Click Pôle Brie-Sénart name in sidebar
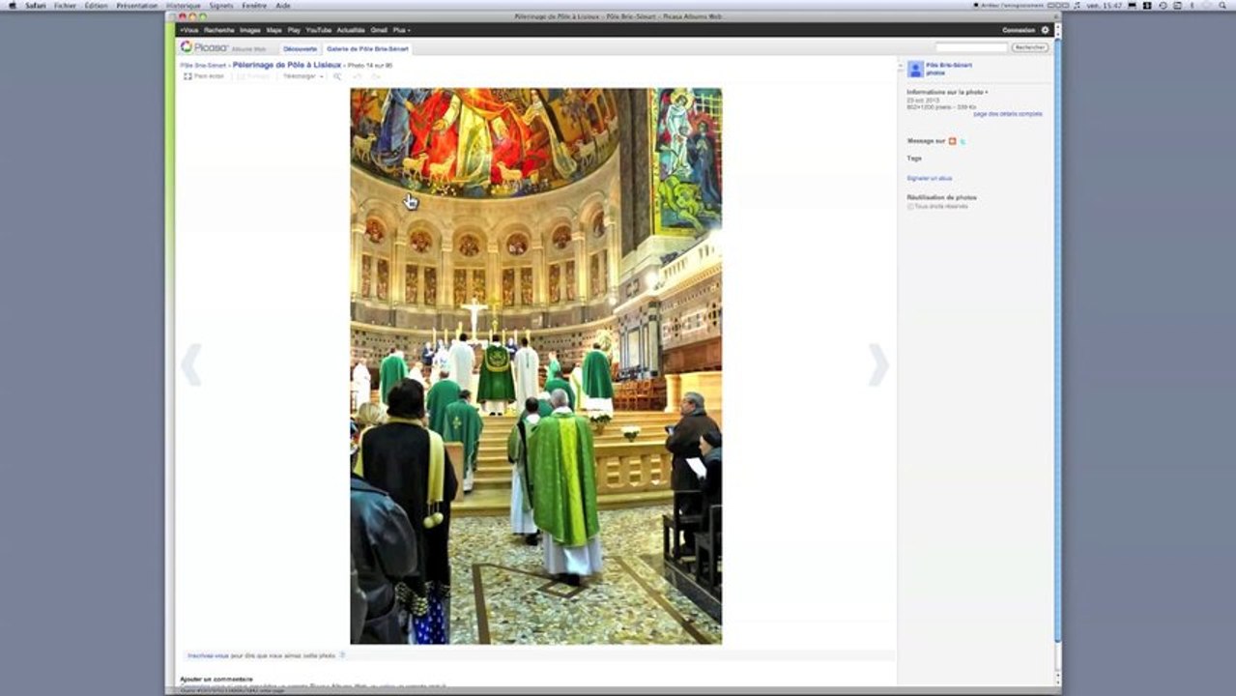 point(949,65)
